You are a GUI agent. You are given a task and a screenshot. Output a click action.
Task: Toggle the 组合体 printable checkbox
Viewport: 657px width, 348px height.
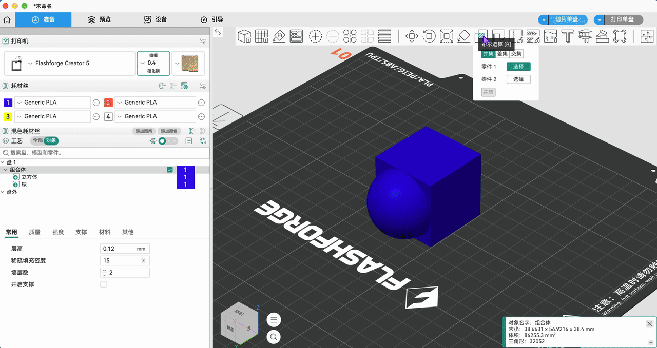point(170,170)
